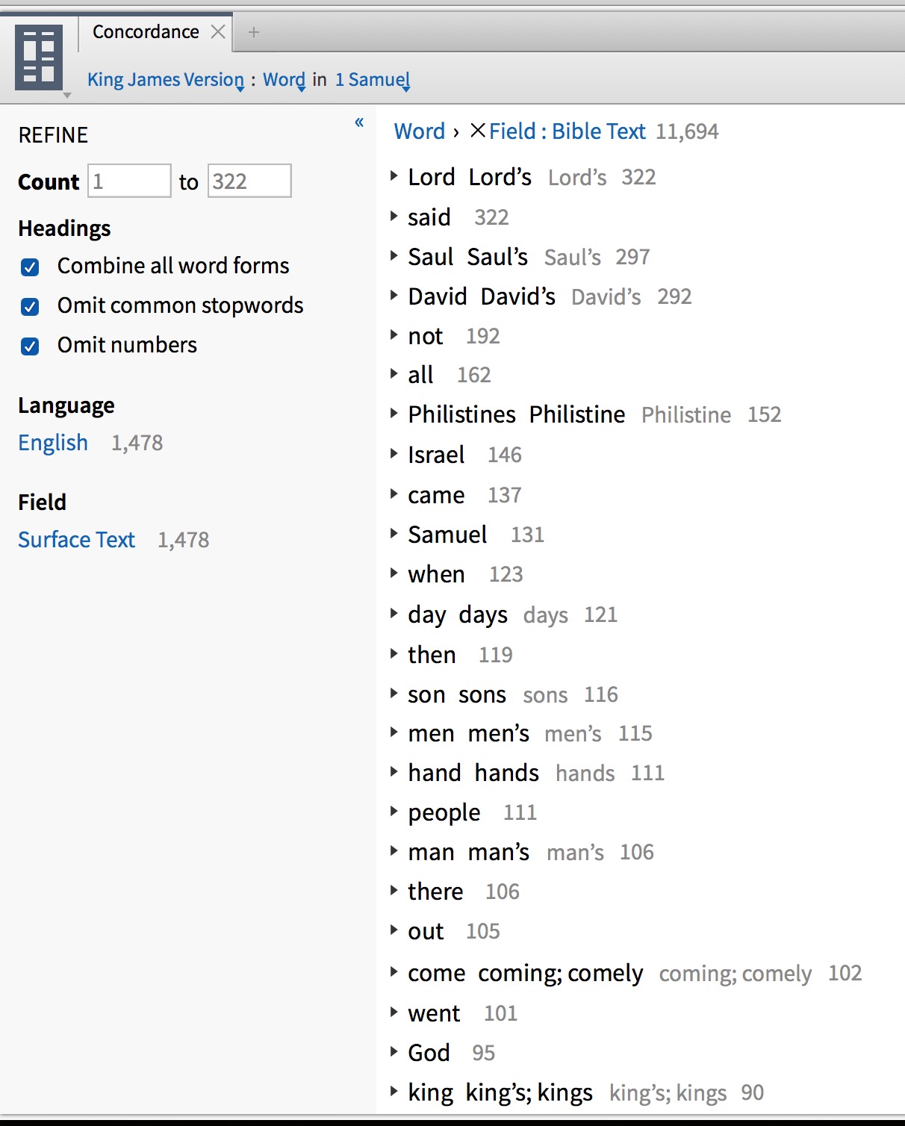
Task: Expand the Philistines word entry
Action: [394, 413]
